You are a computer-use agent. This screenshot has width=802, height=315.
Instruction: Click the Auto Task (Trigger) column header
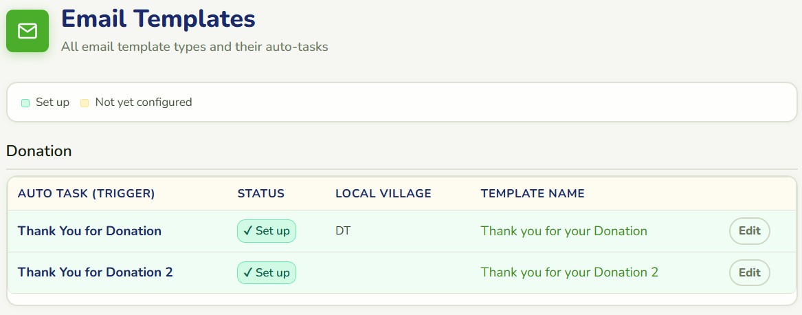pos(86,194)
